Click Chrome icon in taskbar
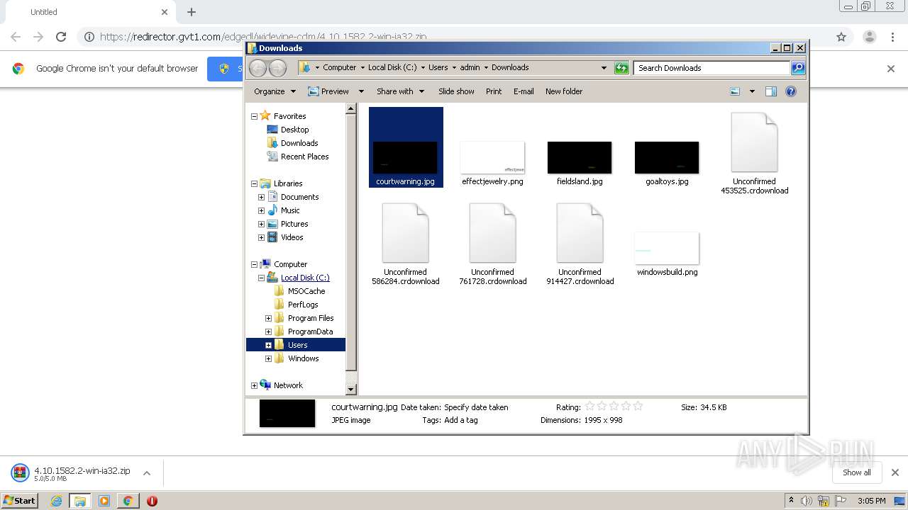 point(128,501)
